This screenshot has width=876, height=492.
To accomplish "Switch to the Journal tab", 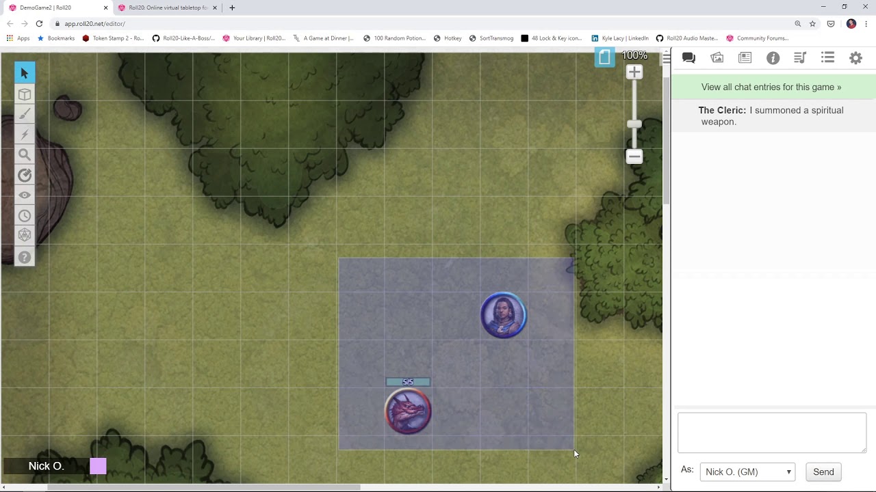I will coord(745,58).
